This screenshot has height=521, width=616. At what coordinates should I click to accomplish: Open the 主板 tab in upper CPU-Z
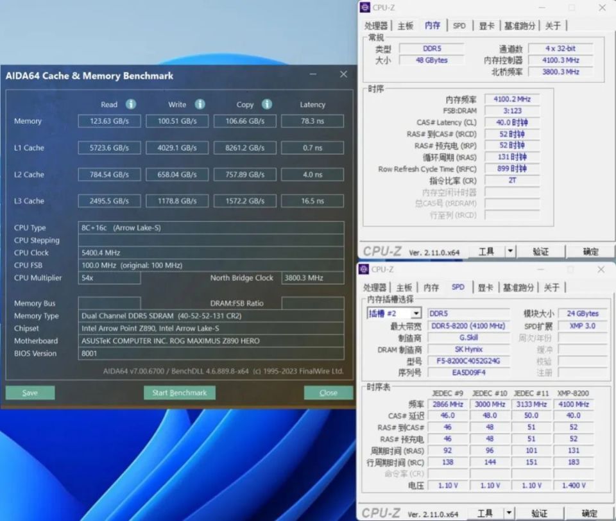[406, 26]
